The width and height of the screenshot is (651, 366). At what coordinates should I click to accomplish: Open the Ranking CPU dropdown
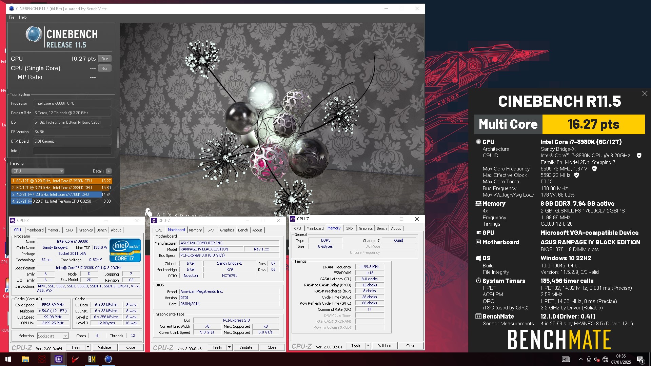38,171
